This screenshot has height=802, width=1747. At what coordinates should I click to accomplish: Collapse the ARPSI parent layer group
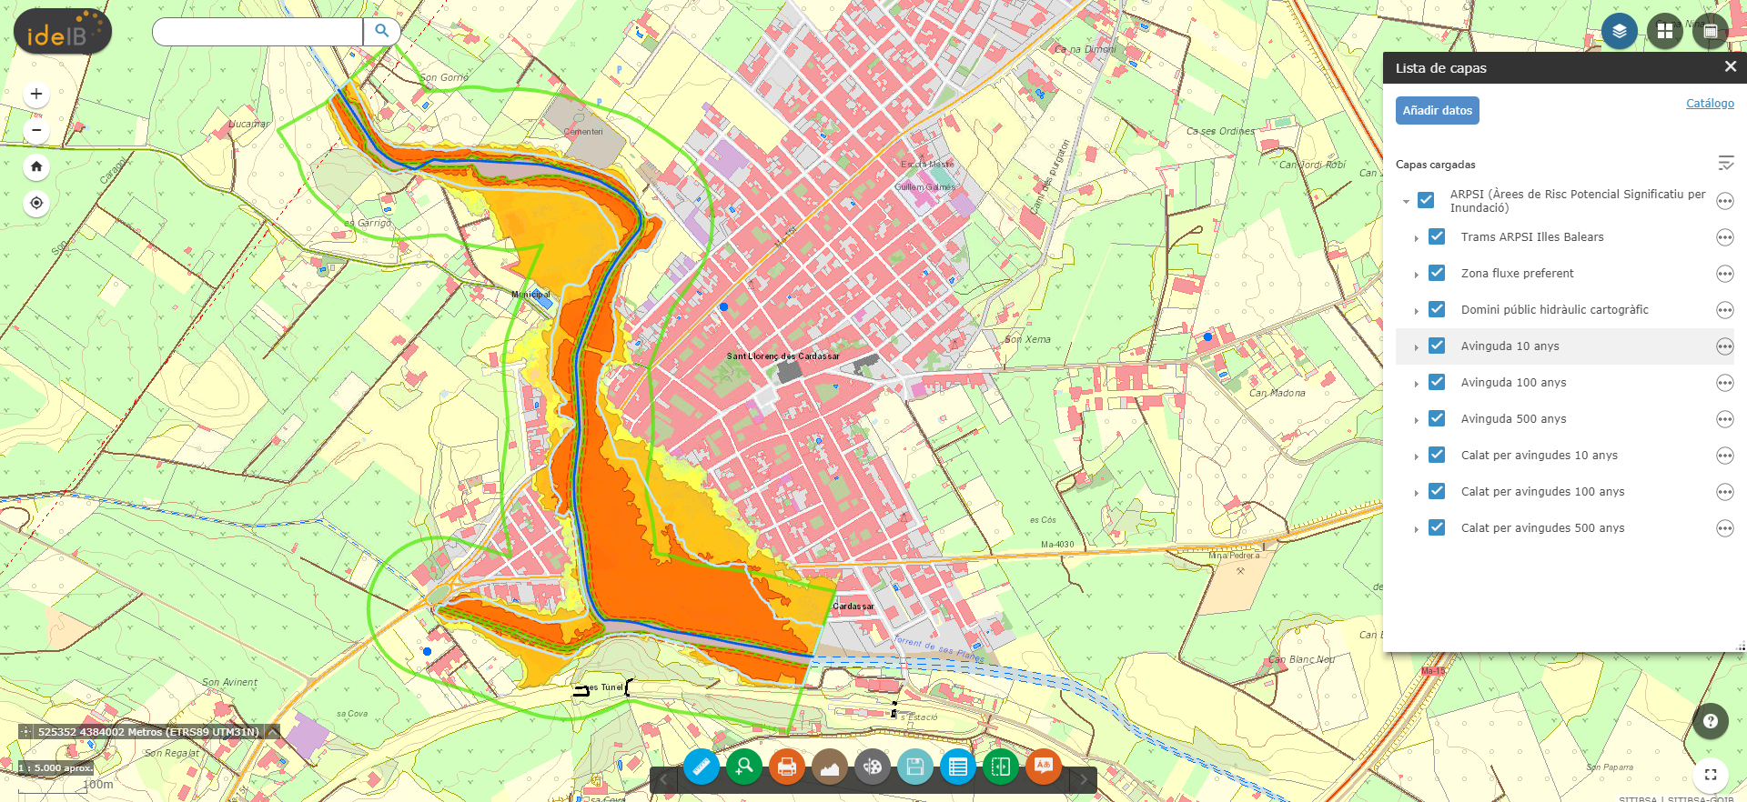1407,201
